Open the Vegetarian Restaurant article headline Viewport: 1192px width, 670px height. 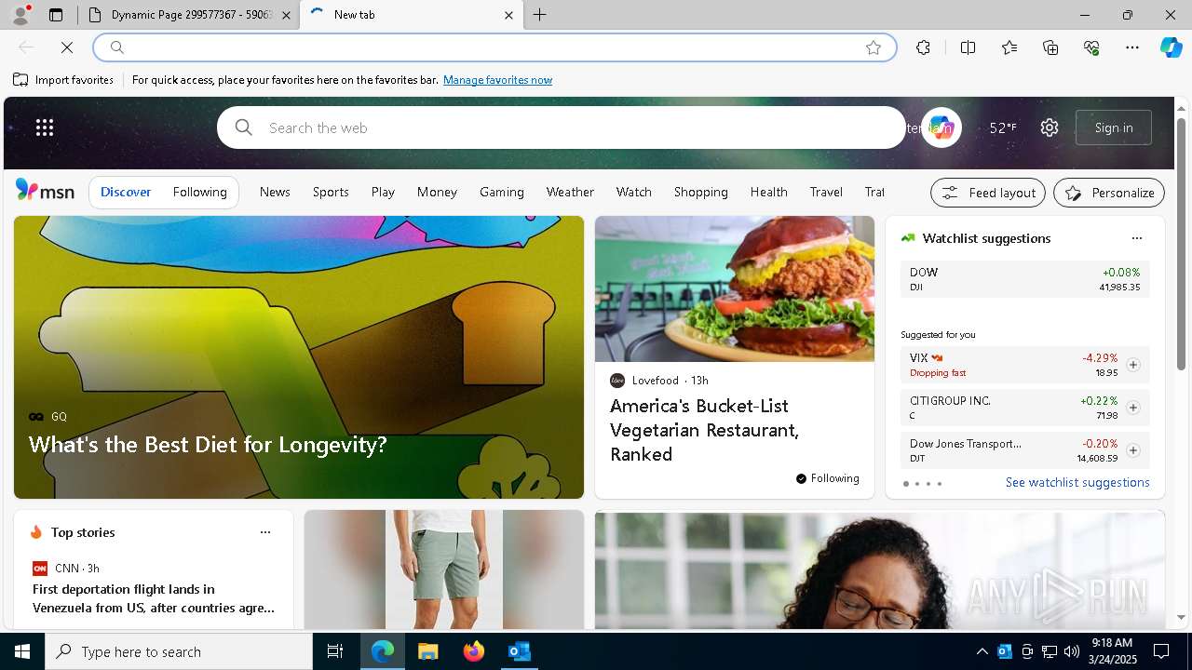coord(705,430)
